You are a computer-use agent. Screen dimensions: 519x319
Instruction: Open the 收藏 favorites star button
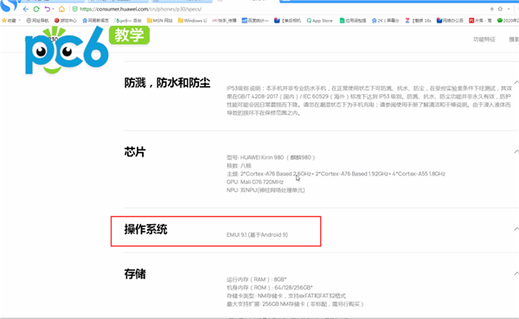pyautogui.click(x=10, y=21)
